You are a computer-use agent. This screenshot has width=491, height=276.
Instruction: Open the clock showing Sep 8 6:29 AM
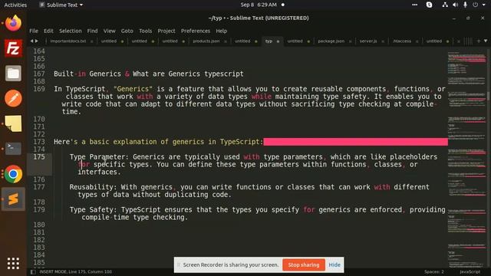[x=259, y=5]
